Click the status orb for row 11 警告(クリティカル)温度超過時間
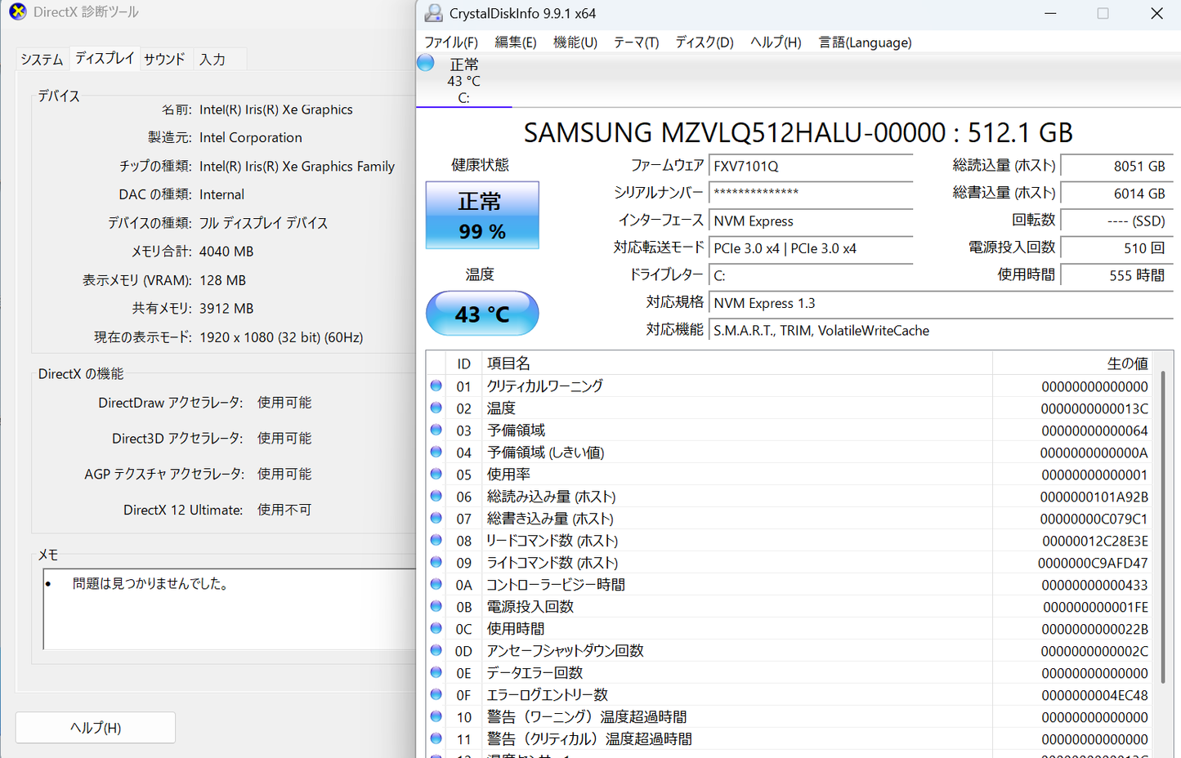 click(436, 738)
